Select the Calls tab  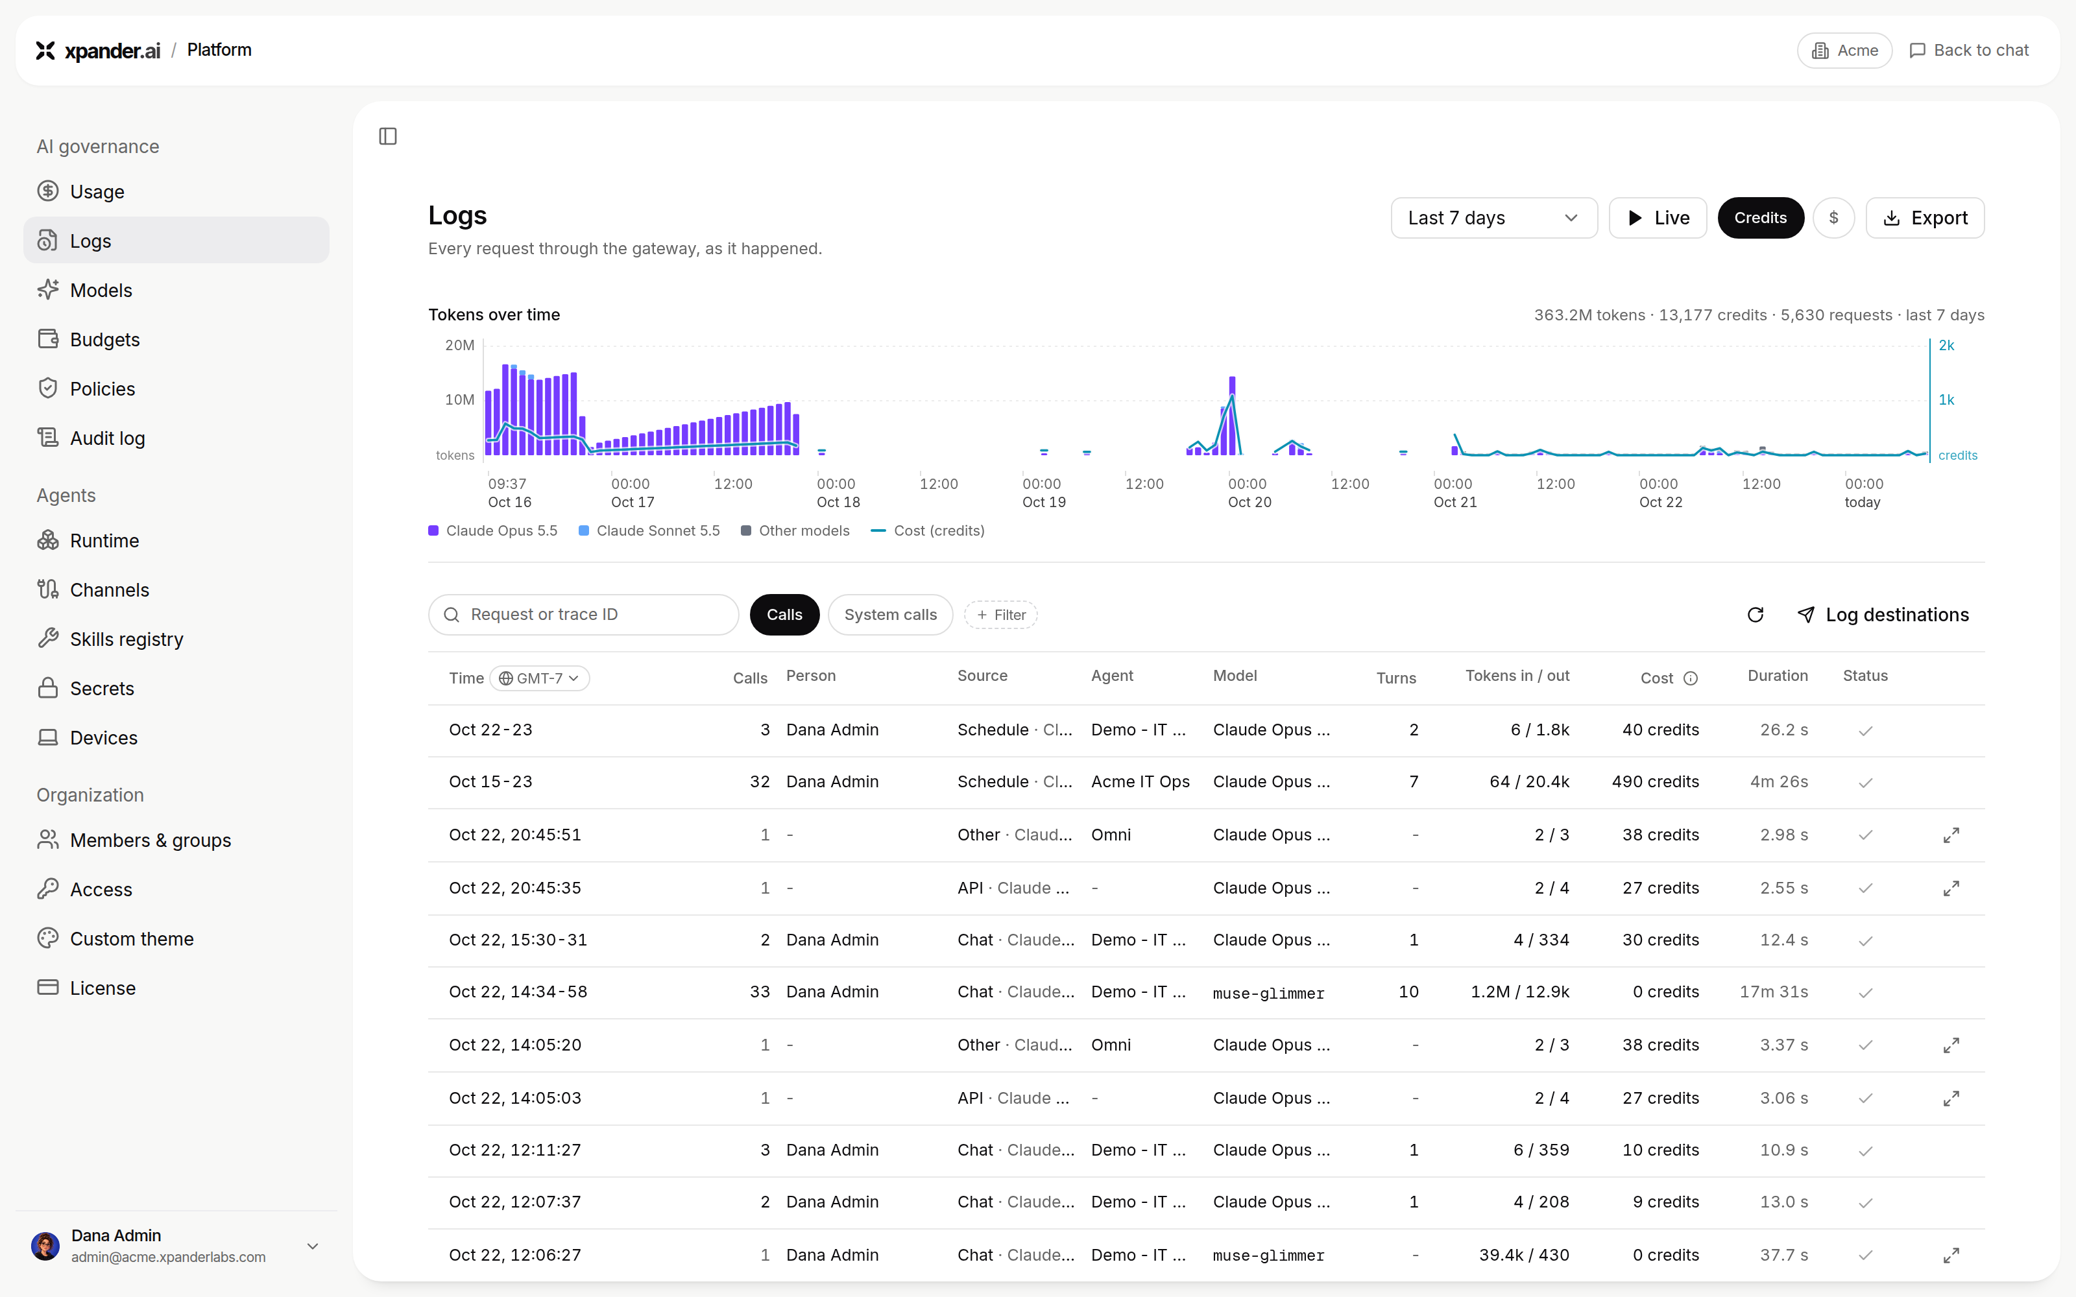click(x=784, y=615)
